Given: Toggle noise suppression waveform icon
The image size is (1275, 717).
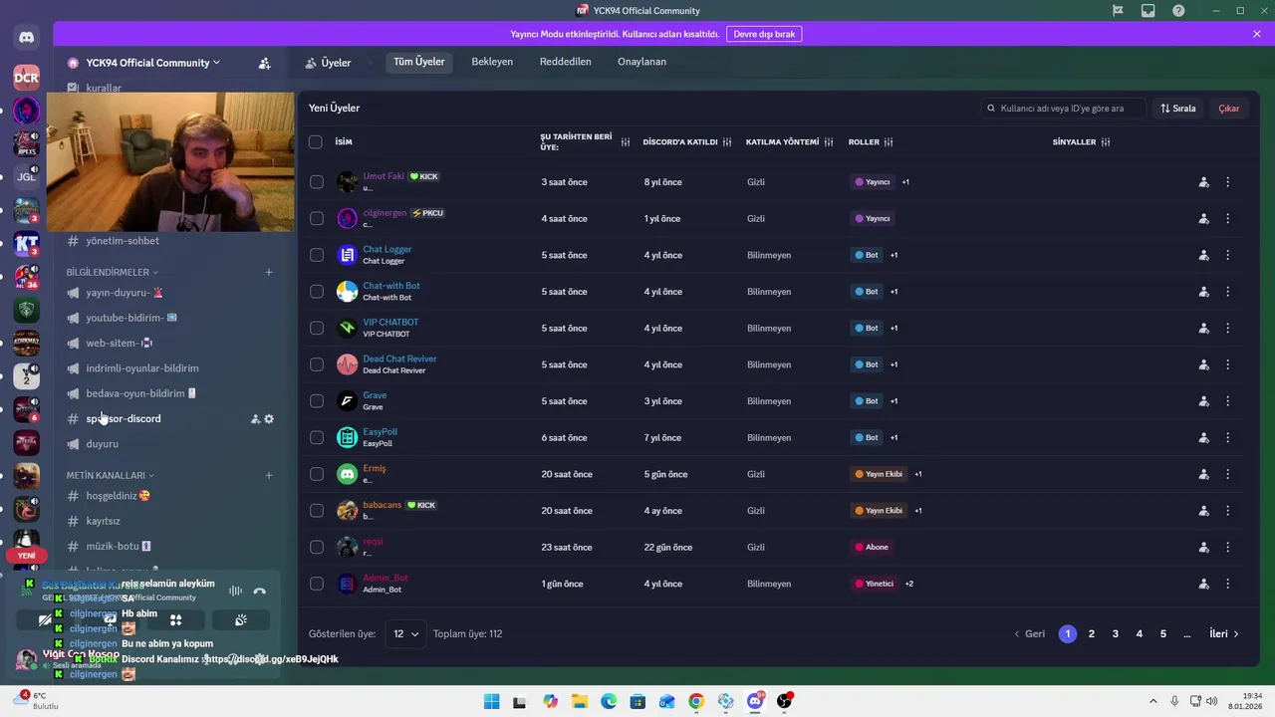Looking at the screenshot, I should pyautogui.click(x=235, y=591).
